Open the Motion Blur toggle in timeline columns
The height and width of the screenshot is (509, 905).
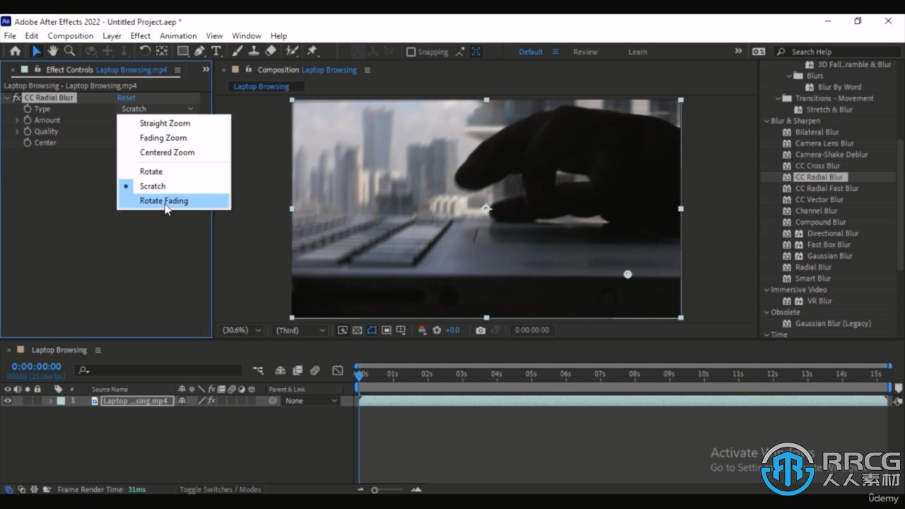click(x=232, y=389)
